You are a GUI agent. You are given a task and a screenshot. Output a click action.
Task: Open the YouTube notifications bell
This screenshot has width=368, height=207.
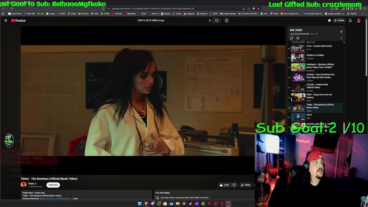click(350, 20)
